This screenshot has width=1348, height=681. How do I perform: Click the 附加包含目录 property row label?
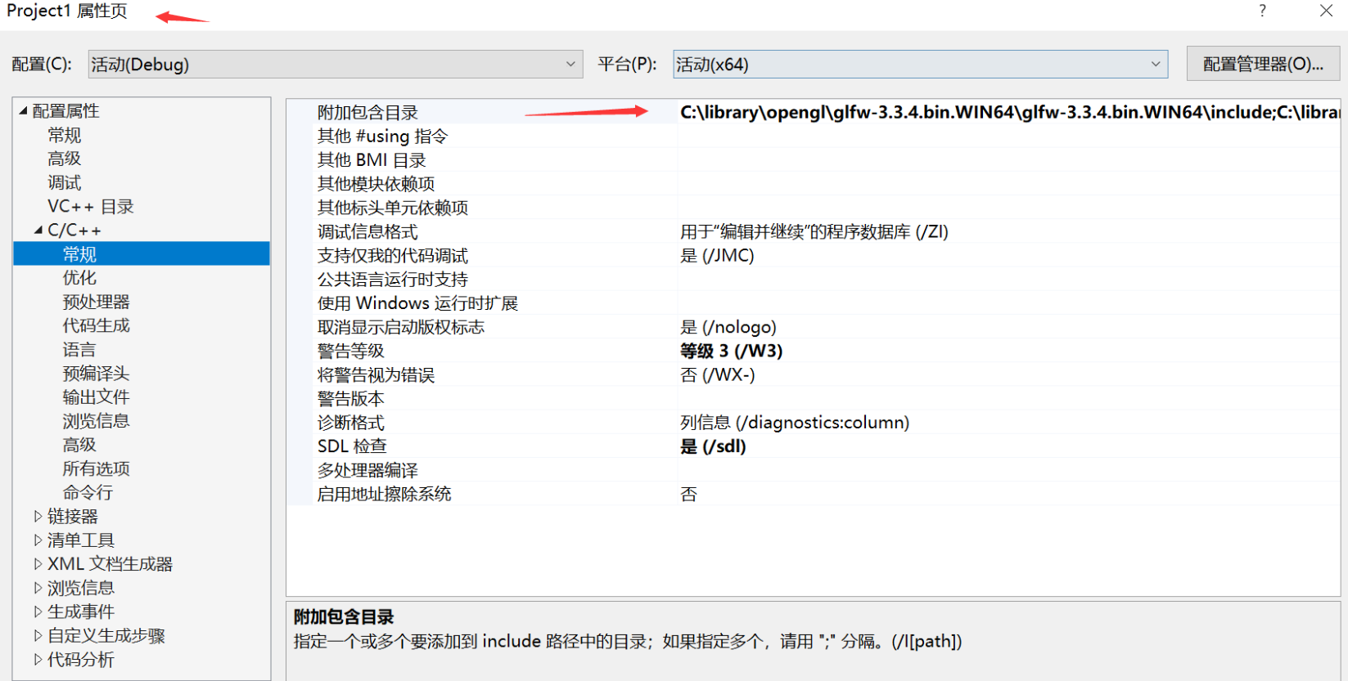(367, 112)
